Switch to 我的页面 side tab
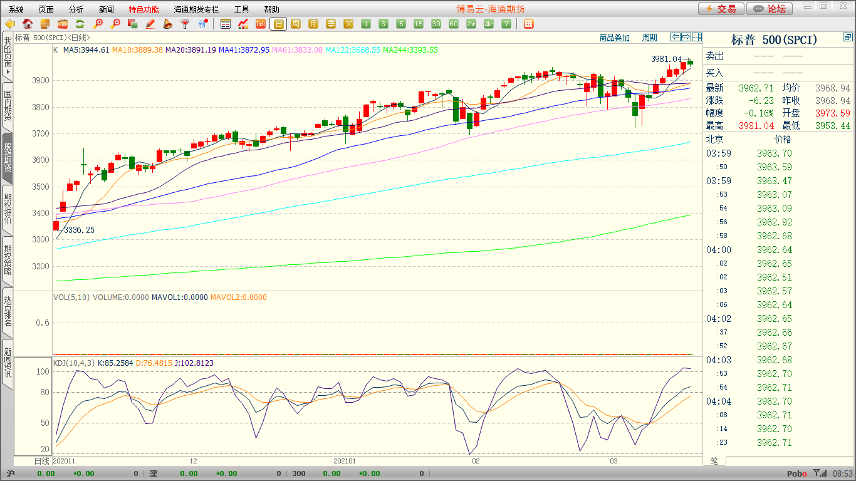The image size is (856, 481). tap(8, 57)
